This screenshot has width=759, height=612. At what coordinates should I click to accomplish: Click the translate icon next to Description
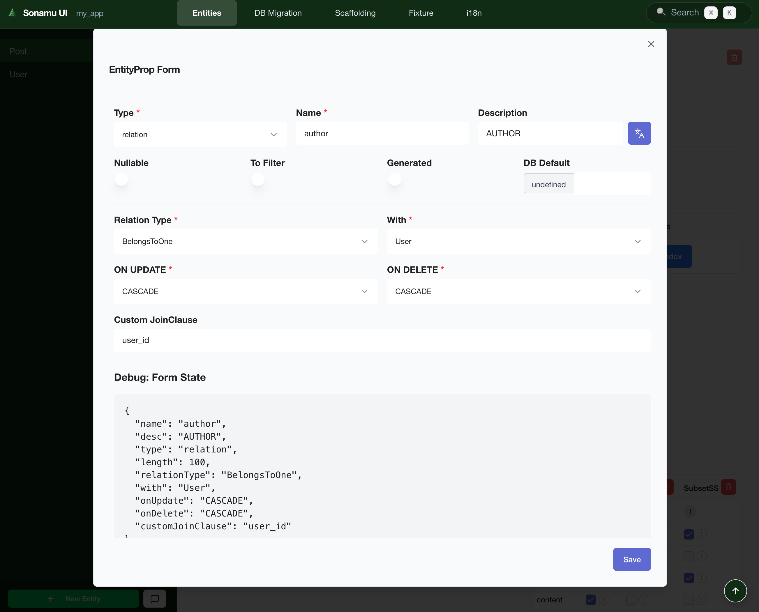pyautogui.click(x=639, y=133)
